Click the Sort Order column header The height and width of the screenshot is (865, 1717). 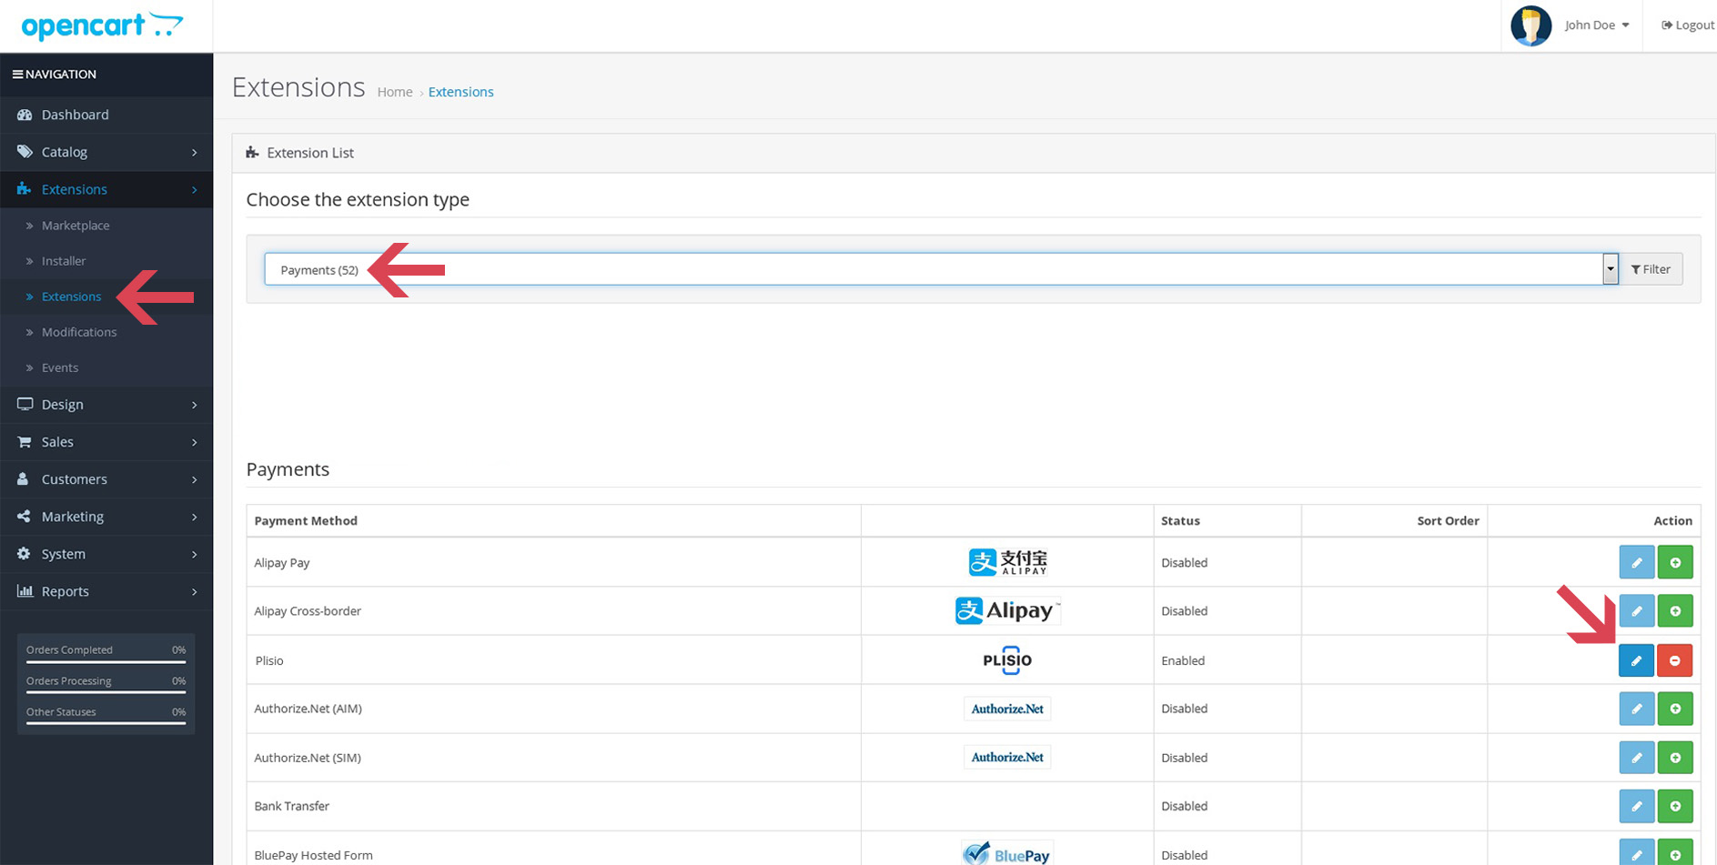point(1448,521)
